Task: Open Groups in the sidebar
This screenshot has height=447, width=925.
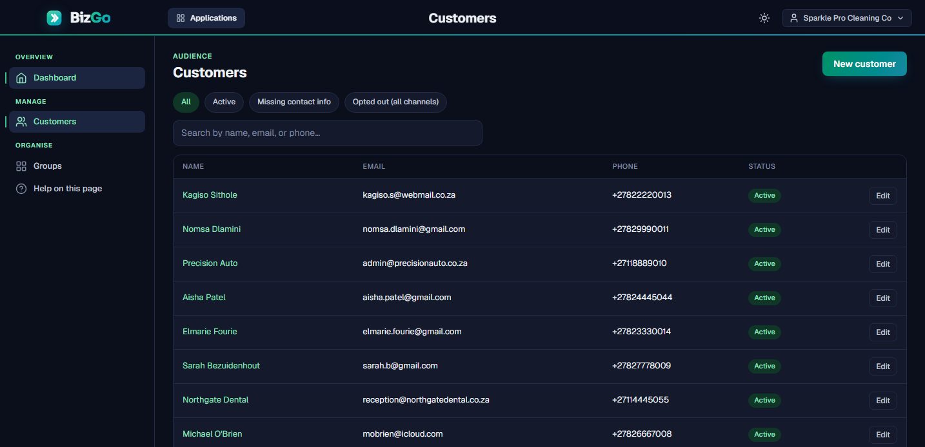Action: tap(77, 166)
